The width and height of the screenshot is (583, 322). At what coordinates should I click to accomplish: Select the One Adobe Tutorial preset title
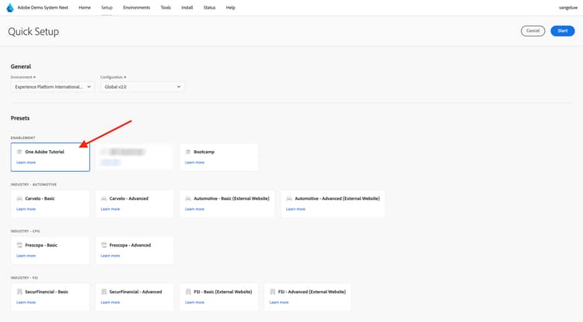pyautogui.click(x=44, y=152)
